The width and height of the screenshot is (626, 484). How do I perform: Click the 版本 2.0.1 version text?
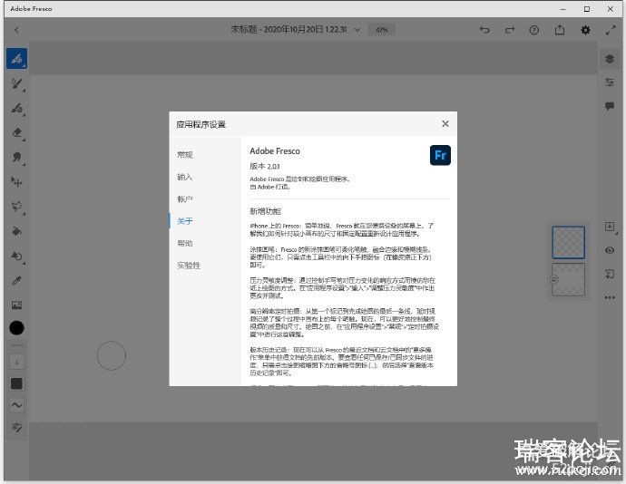click(265, 166)
